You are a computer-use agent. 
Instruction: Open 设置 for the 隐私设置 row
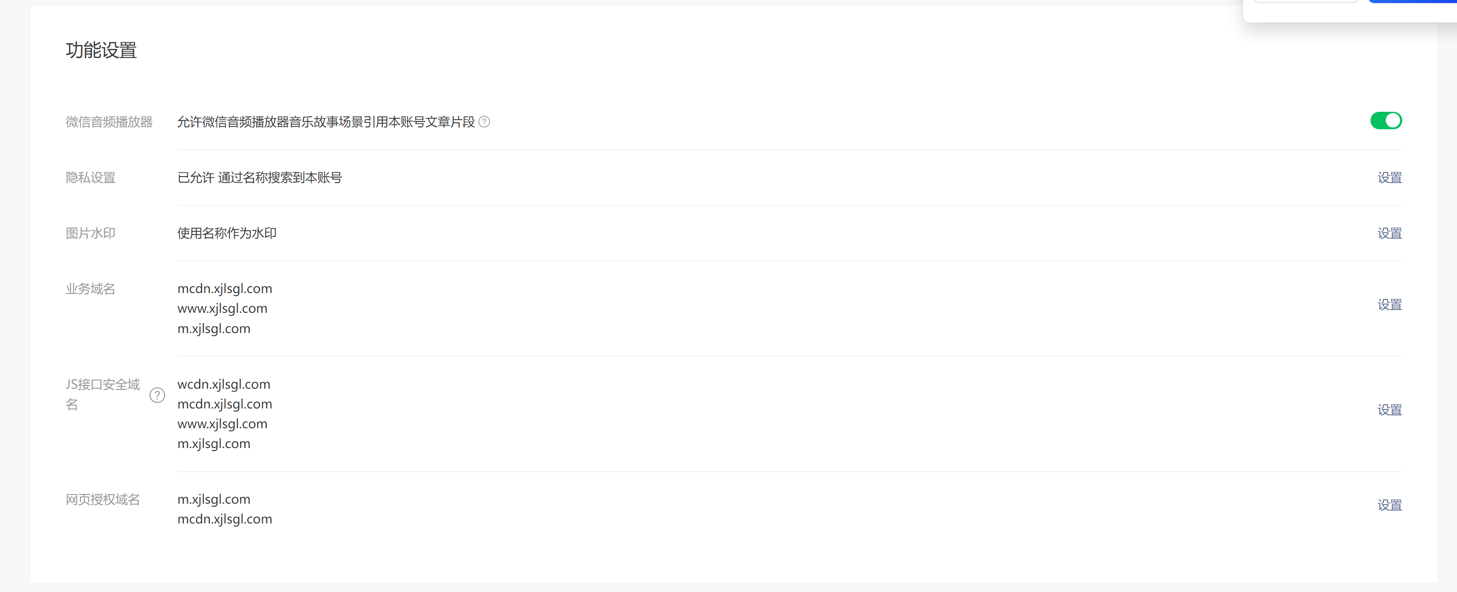pyautogui.click(x=1389, y=178)
